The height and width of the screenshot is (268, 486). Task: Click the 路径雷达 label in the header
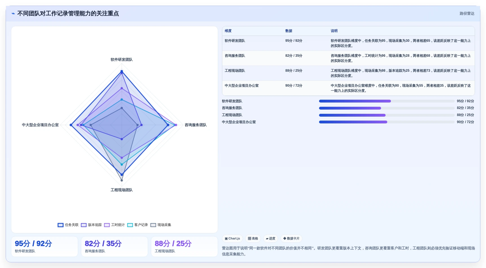tap(467, 14)
